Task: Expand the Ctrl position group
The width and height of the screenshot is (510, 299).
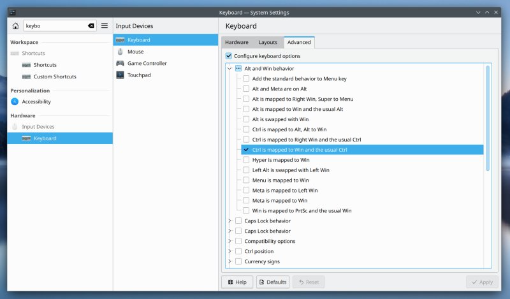Action: pos(229,251)
